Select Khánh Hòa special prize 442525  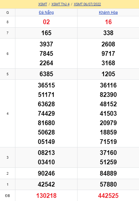click(108, 196)
